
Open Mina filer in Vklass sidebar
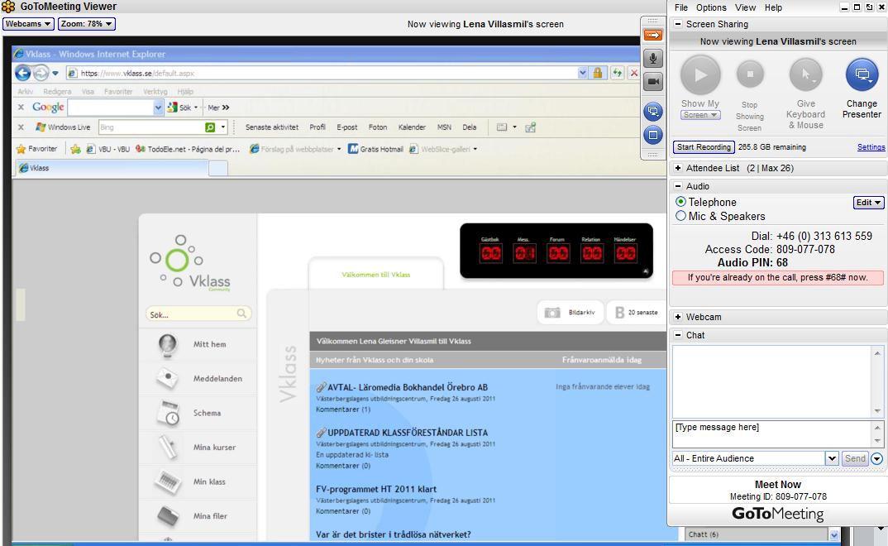(197, 516)
